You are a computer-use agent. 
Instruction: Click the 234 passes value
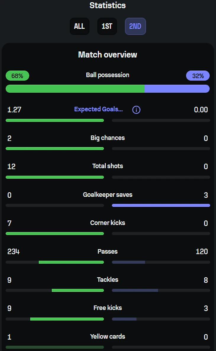point(13,252)
